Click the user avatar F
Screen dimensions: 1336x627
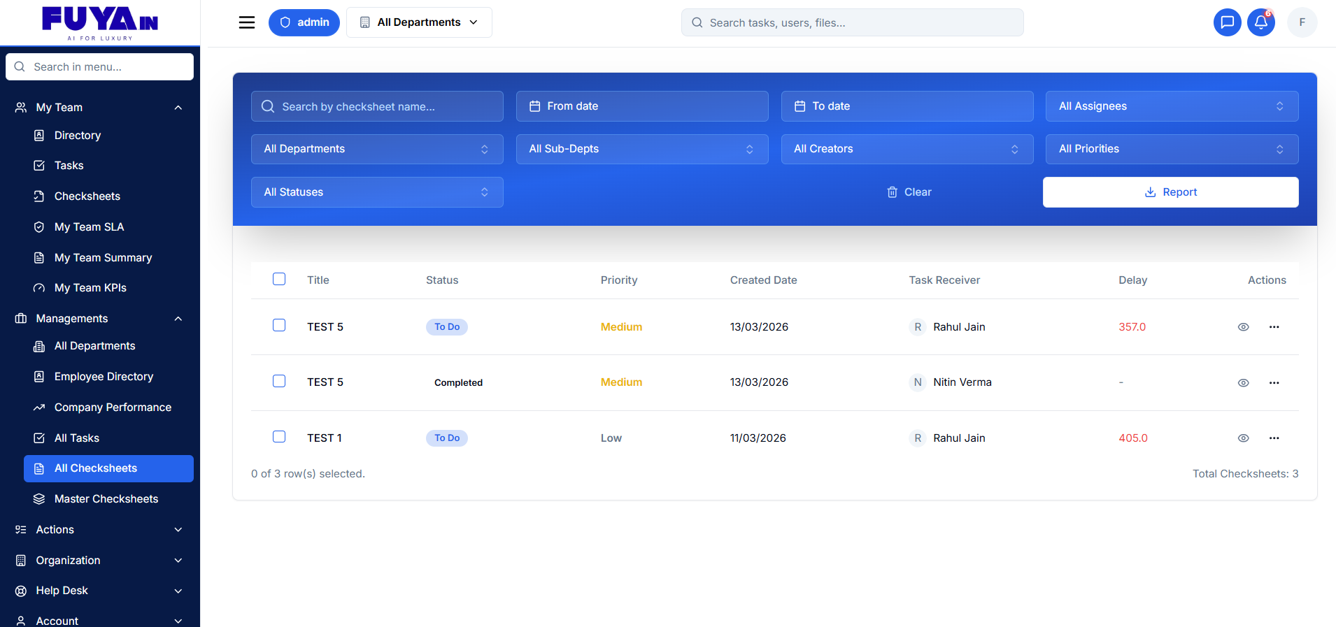(1302, 22)
